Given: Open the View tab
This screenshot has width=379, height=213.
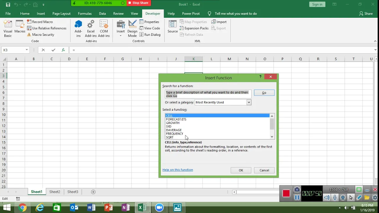Looking at the screenshot, I should pos(134,14).
